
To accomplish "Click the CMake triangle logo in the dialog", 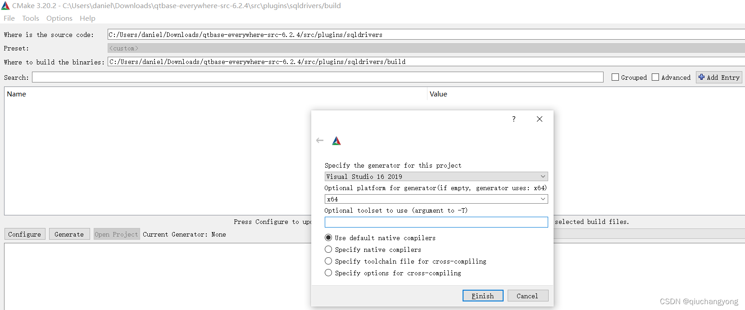I will [x=336, y=141].
